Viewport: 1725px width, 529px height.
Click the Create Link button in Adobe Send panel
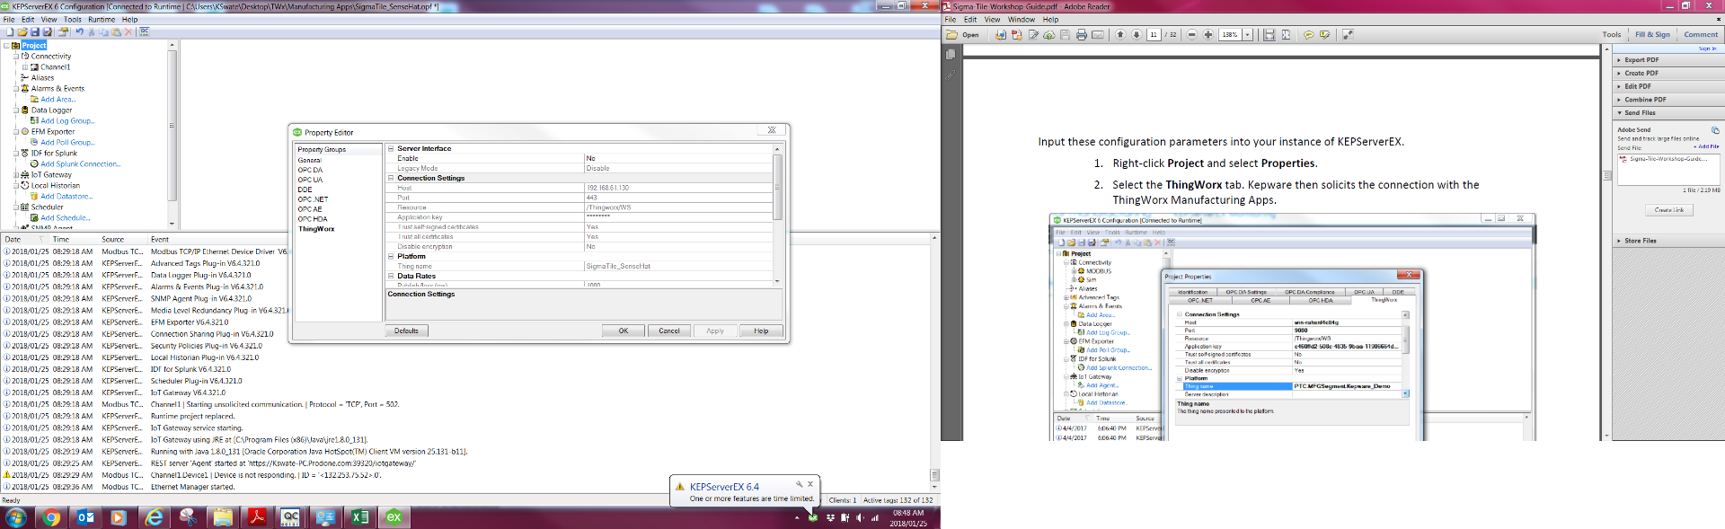coord(1669,210)
